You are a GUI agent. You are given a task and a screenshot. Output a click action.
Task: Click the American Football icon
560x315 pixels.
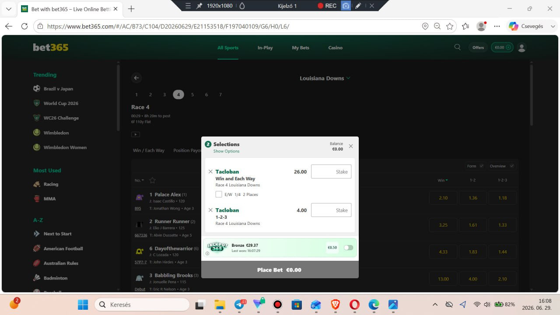37,248
